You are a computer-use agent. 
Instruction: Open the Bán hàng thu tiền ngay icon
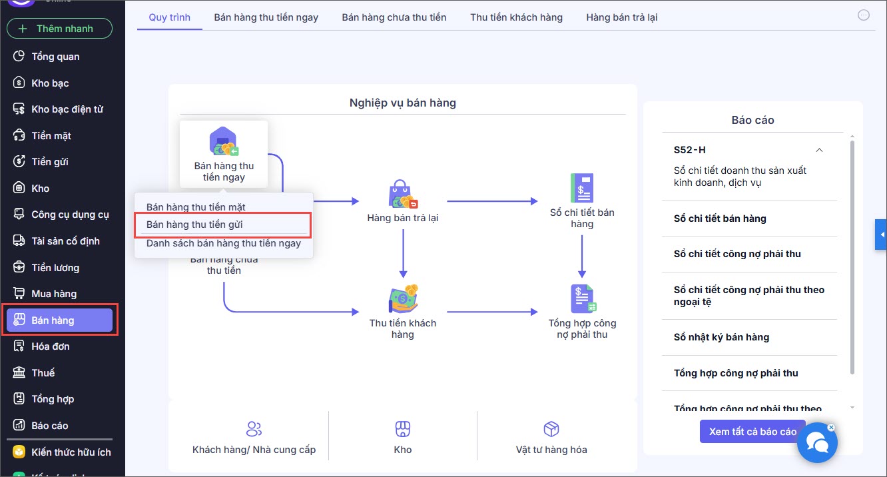(224, 142)
